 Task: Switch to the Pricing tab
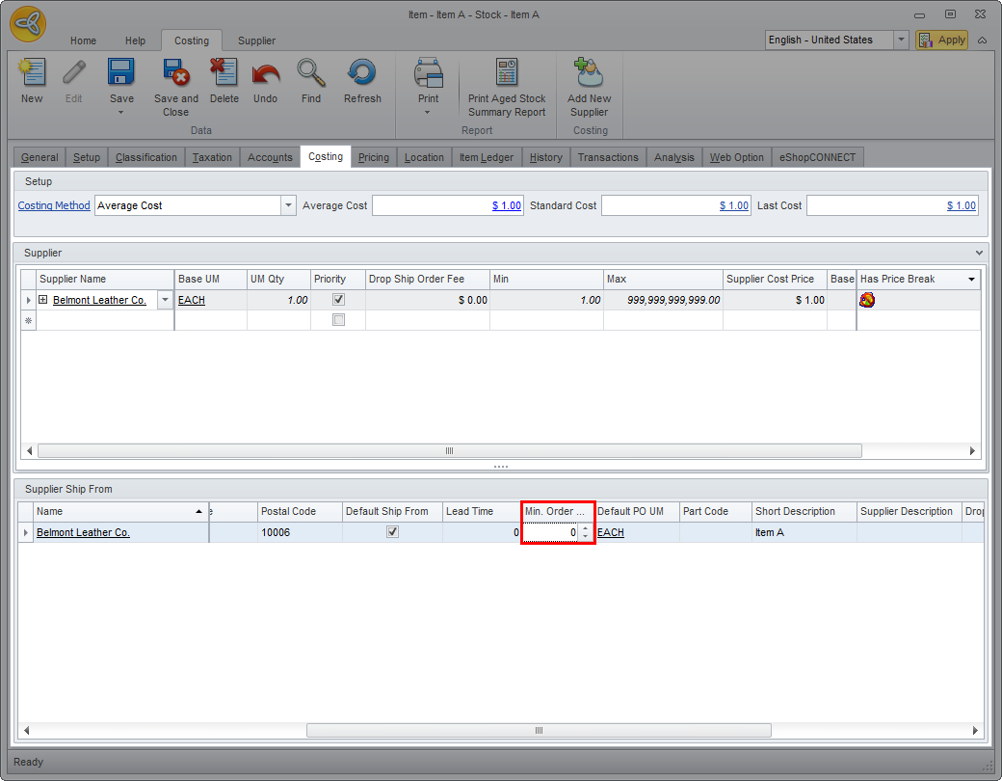[x=373, y=157]
